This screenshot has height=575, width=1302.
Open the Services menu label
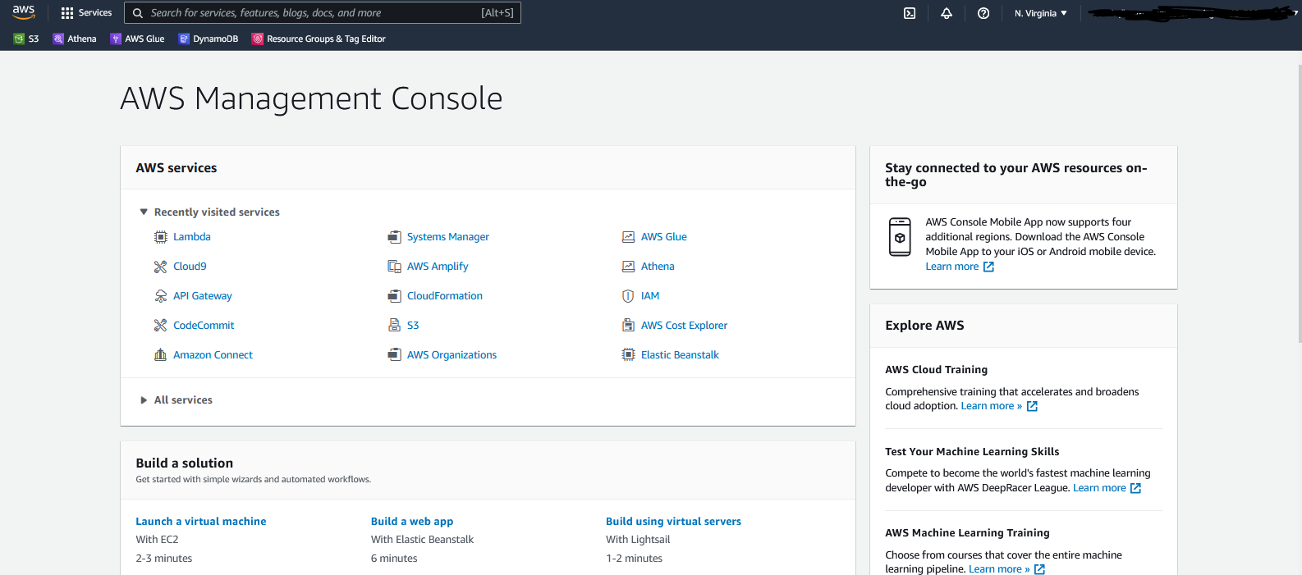pos(95,13)
